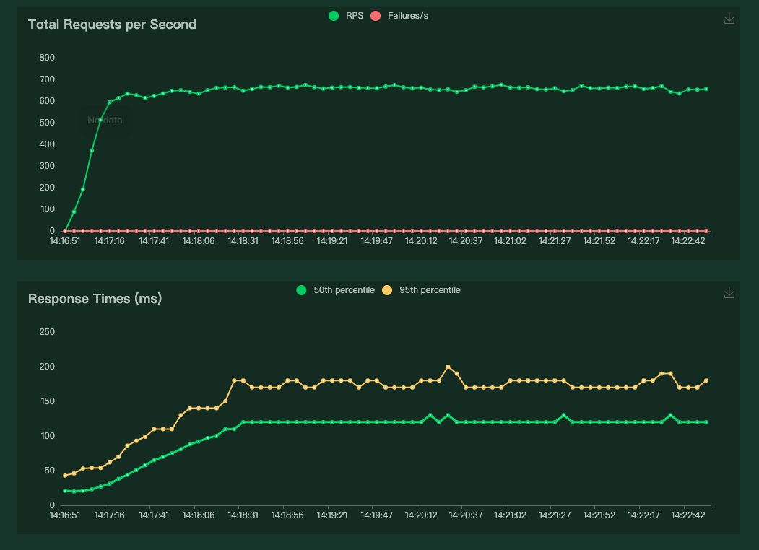Viewport: 759px width, 550px height.
Task: Click the last RPS data point on right
Action: click(706, 89)
